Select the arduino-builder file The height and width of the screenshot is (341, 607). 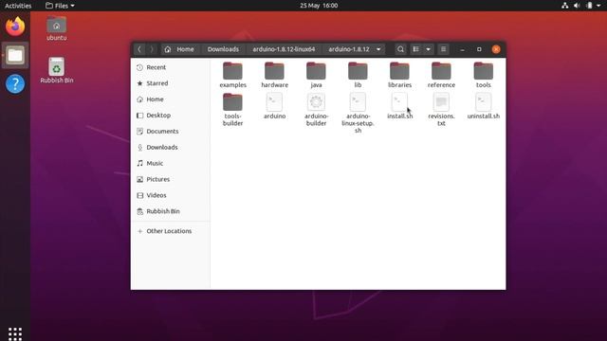coord(316,110)
